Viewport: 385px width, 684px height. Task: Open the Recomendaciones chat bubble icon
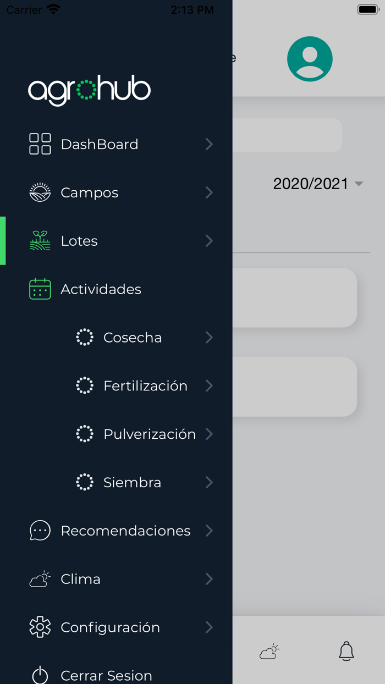tap(39, 531)
